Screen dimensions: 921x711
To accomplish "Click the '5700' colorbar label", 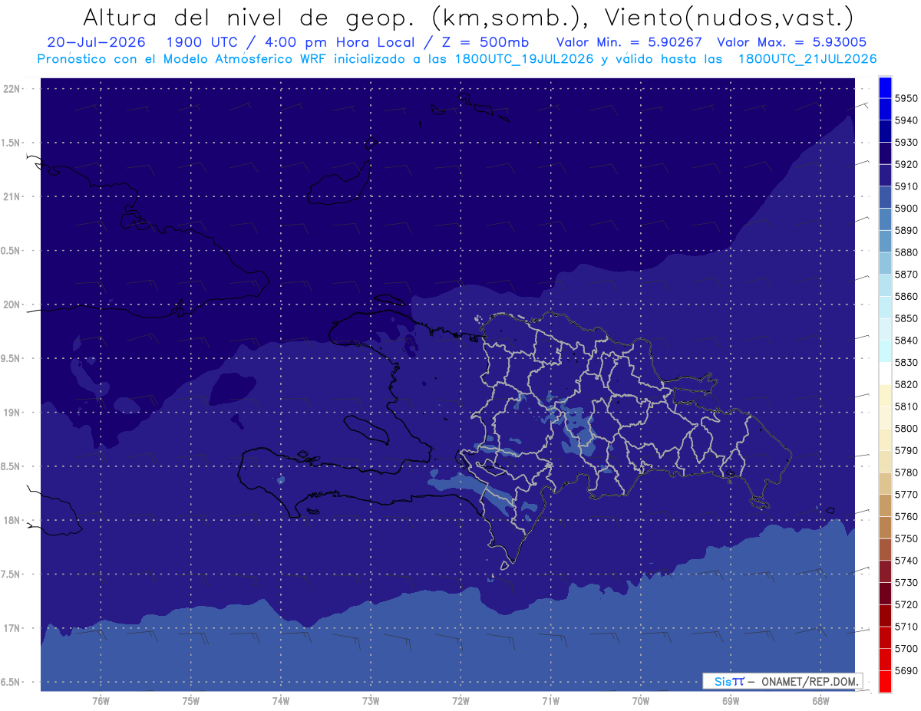I will click(x=906, y=648).
